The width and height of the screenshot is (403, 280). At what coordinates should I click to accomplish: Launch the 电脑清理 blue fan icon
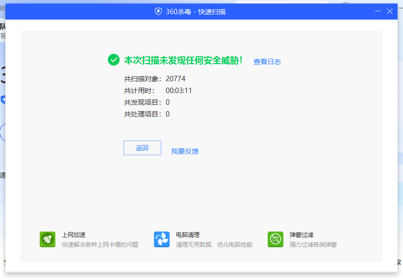[x=162, y=239]
